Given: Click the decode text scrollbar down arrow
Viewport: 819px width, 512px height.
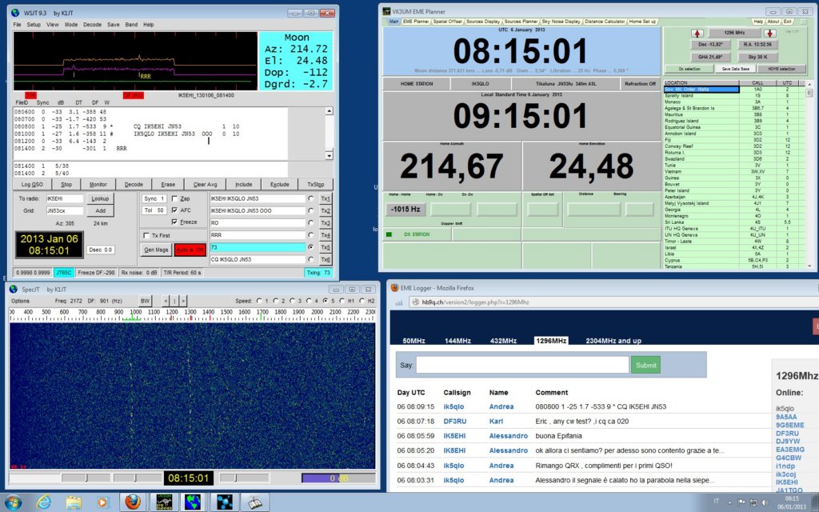Looking at the screenshot, I should pos(329,155).
